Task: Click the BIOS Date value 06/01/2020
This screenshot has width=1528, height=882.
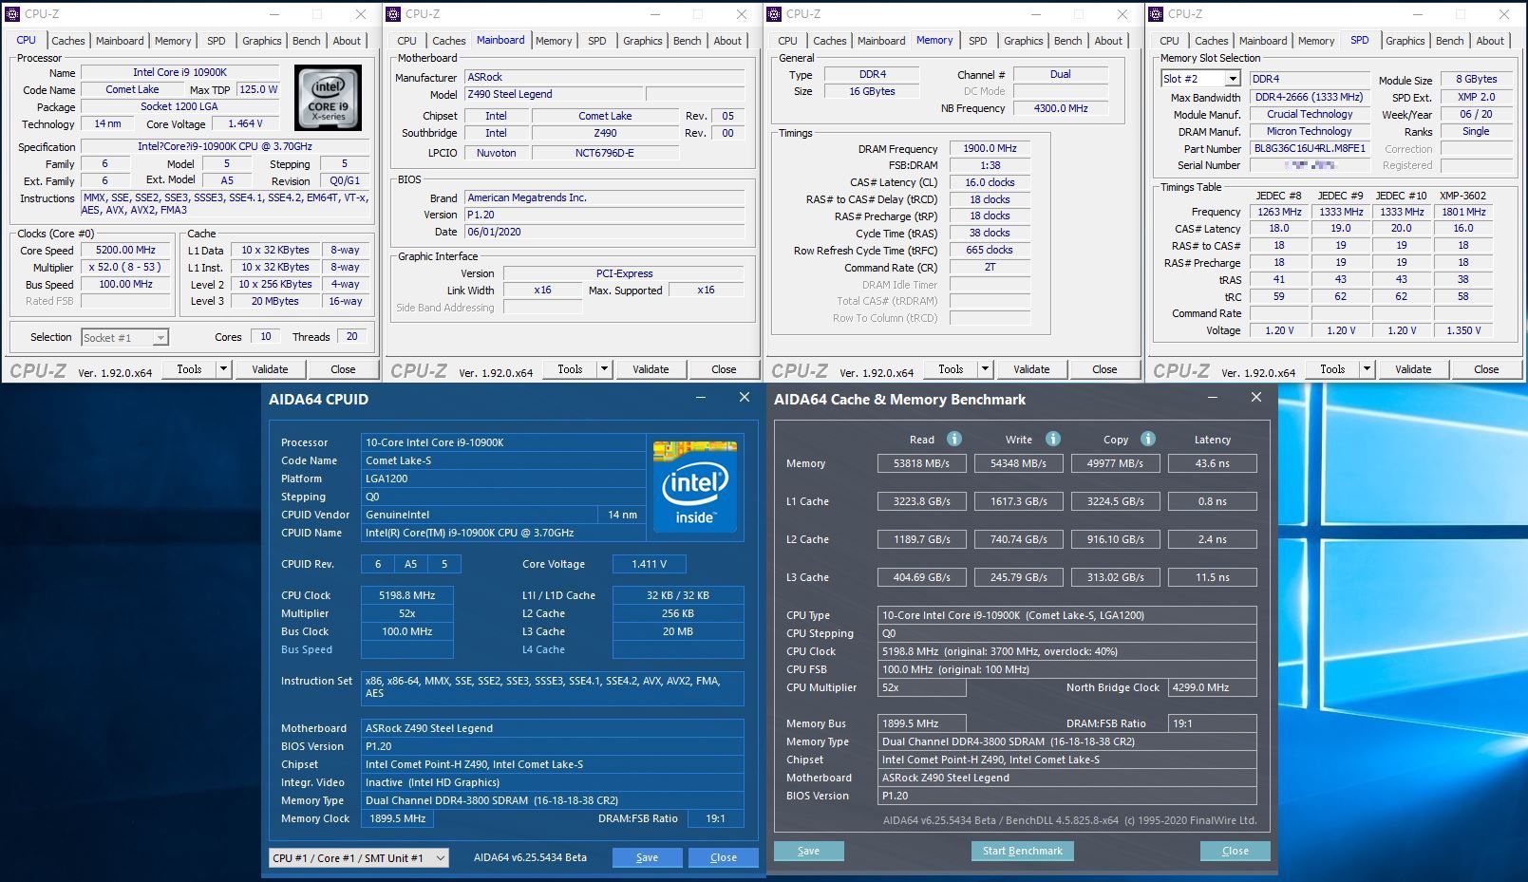Action: (x=605, y=232)
